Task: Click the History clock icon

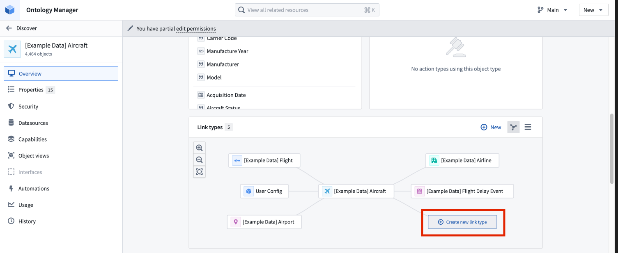Action: (11, 221)
